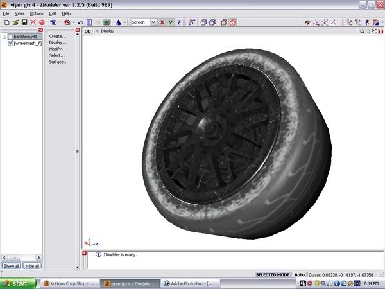Click the Save floppy disk icon
385x289 pixels.
(x=24, y=22)
